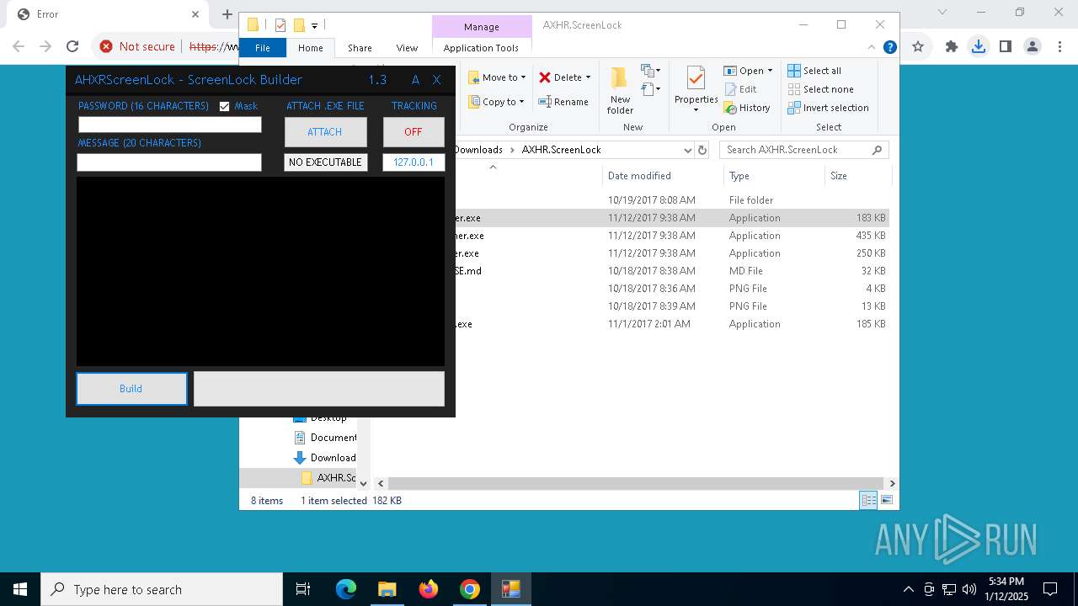Open the Chrome downloads icon
Image resolution: width=1078 pixels, height=606 pixels.
978,47
